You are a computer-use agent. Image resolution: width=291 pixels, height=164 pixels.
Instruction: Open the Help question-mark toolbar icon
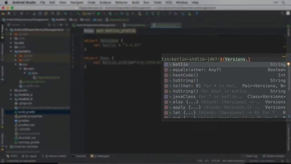coord(197,14)
